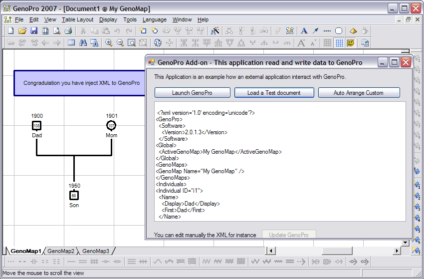Open the Table Layout menu
424x279 pixels.
click(78, 19)
